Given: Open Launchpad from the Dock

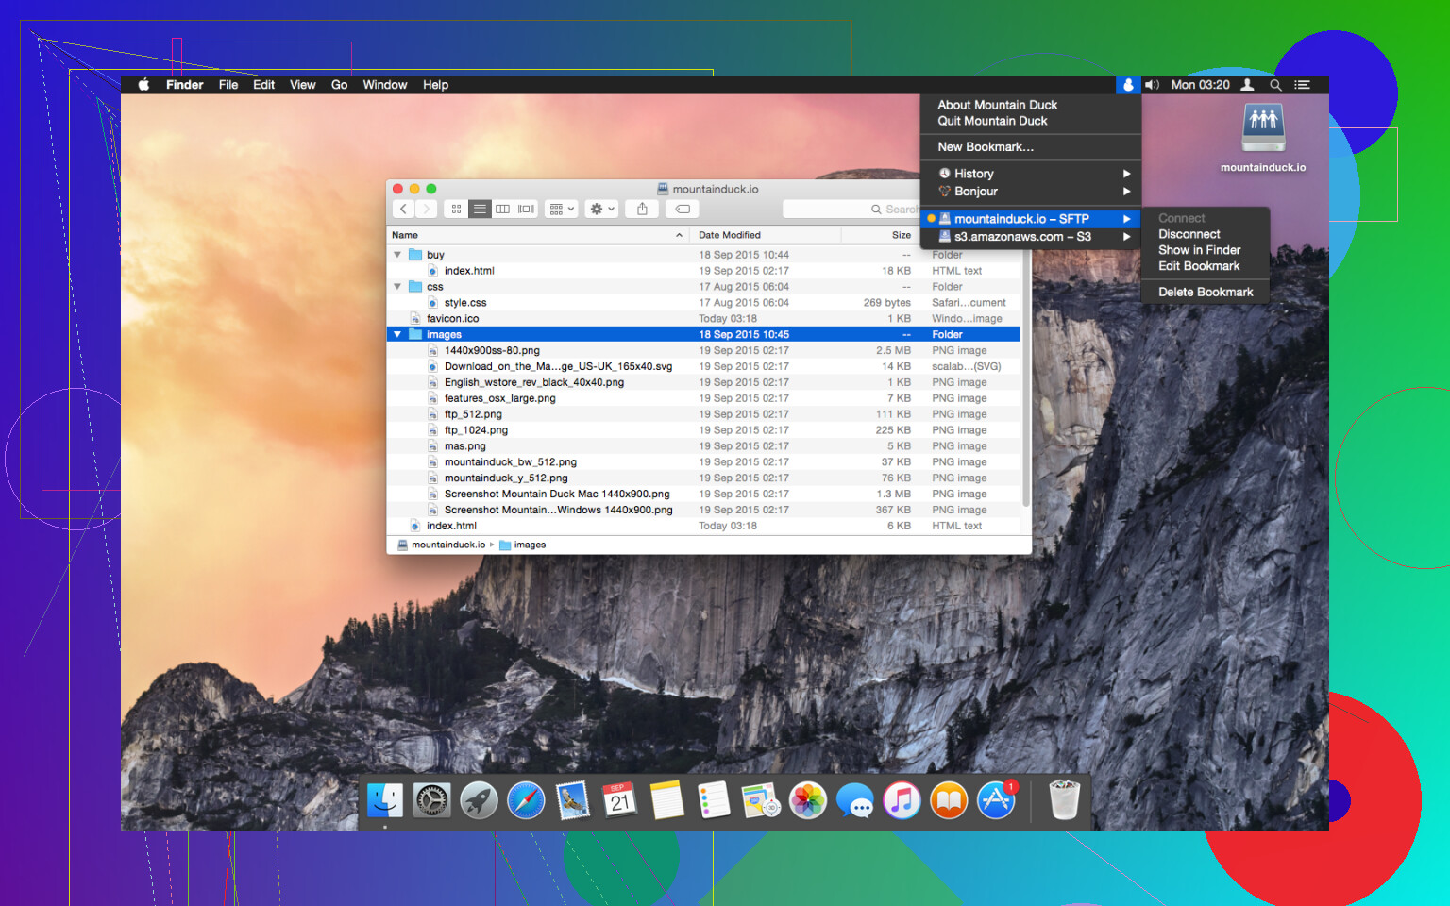Looking at the screenshot, I should 479,801.
